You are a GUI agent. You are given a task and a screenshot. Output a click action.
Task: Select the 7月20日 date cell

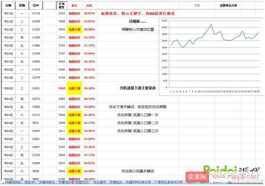[x=9, y=89]
